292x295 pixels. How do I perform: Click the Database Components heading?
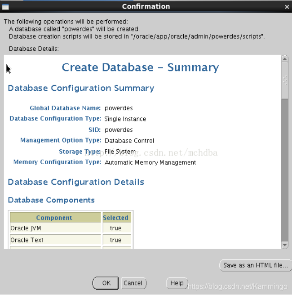(51, 200)
